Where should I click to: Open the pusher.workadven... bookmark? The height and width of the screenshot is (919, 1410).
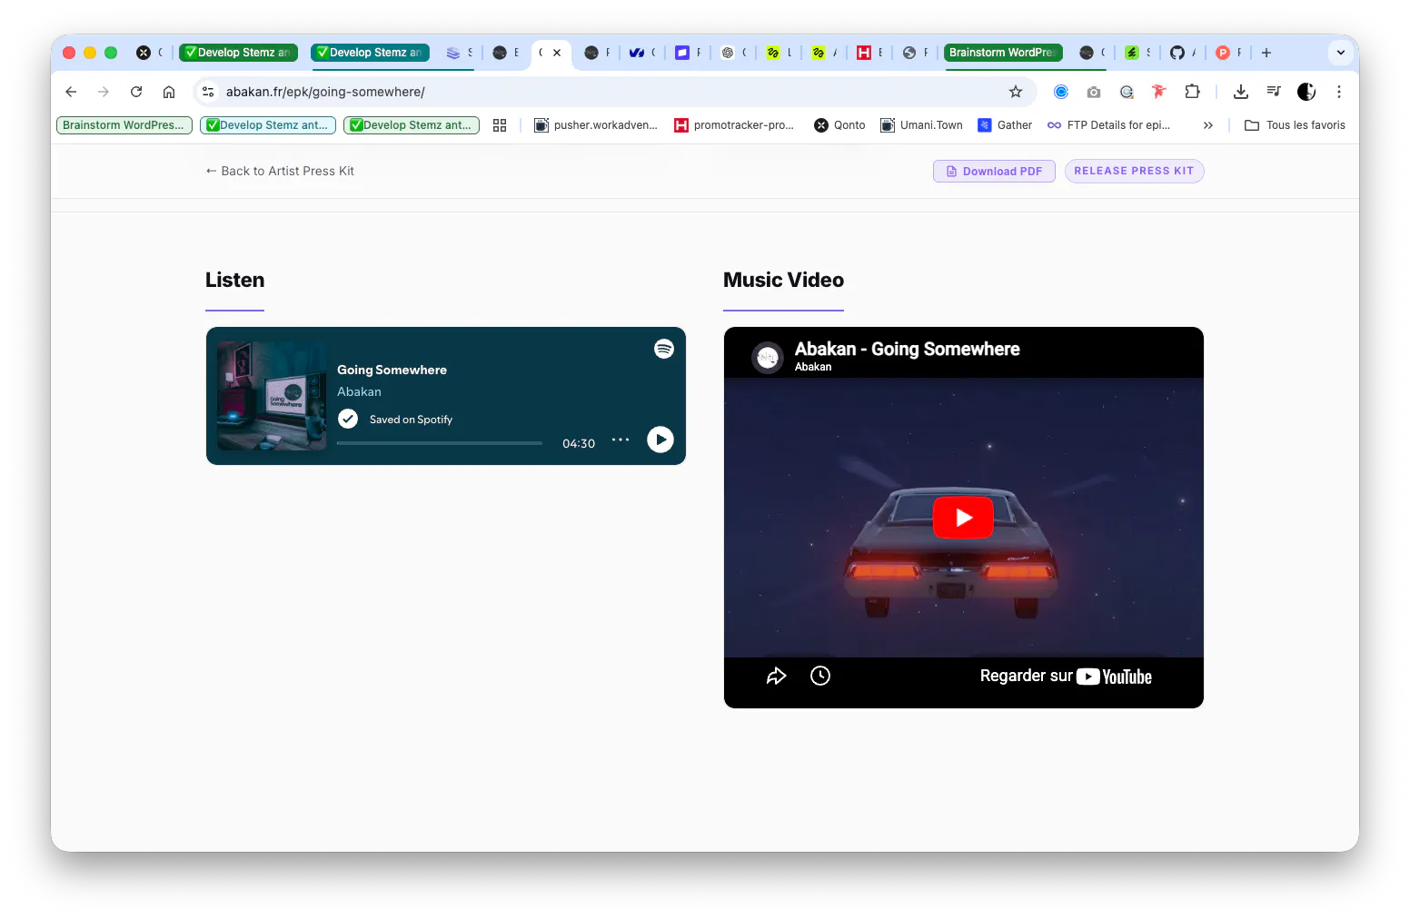596,125
